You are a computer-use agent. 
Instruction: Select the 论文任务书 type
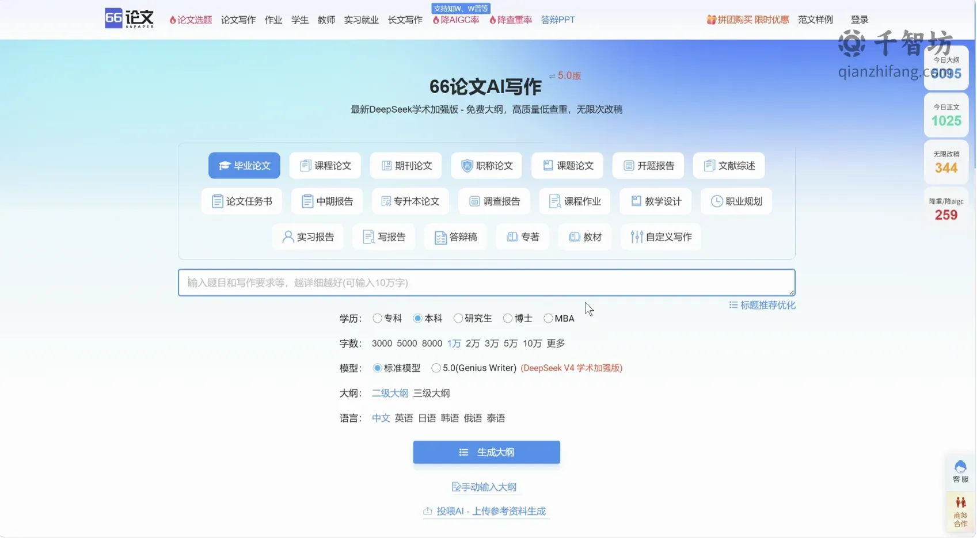(242, 201)
